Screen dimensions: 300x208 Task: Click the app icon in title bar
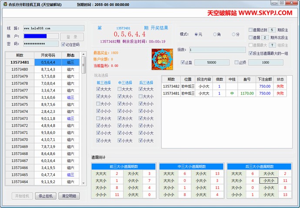coord(4,3)
